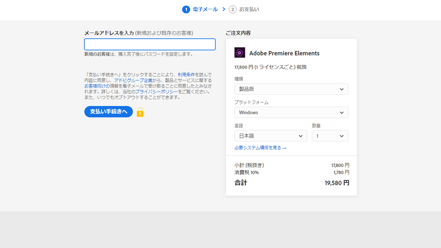Click the 19,580 円 total amount

point(337,183)
